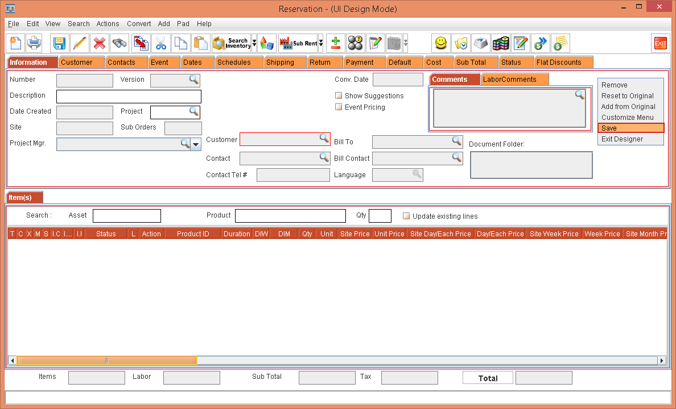Click the yellow notes dollar icon

(560, 43)
